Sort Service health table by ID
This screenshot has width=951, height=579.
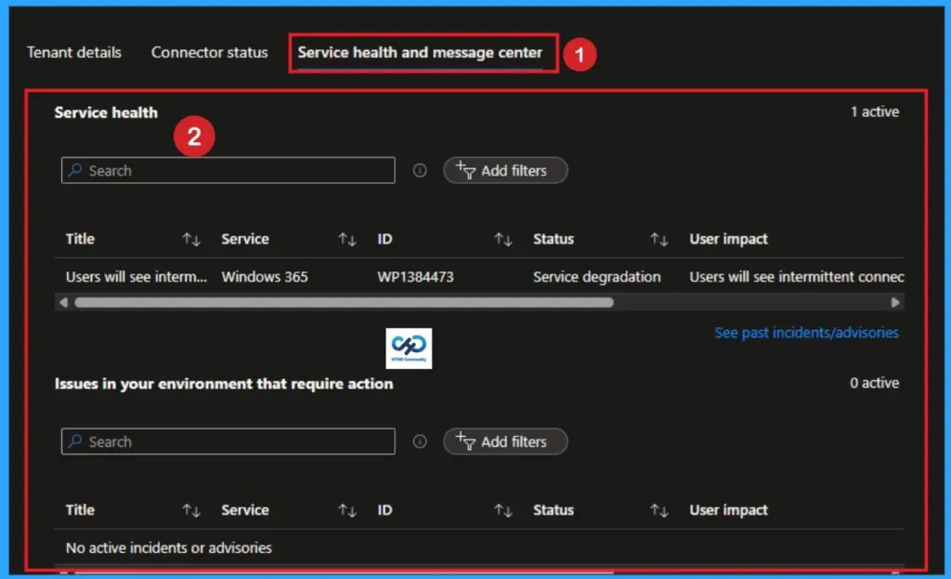502,239
